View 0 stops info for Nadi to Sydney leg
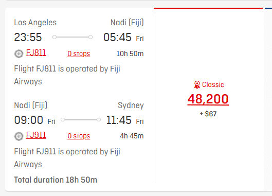The width and height of the screenshot is (272, 196). [79, 136]
